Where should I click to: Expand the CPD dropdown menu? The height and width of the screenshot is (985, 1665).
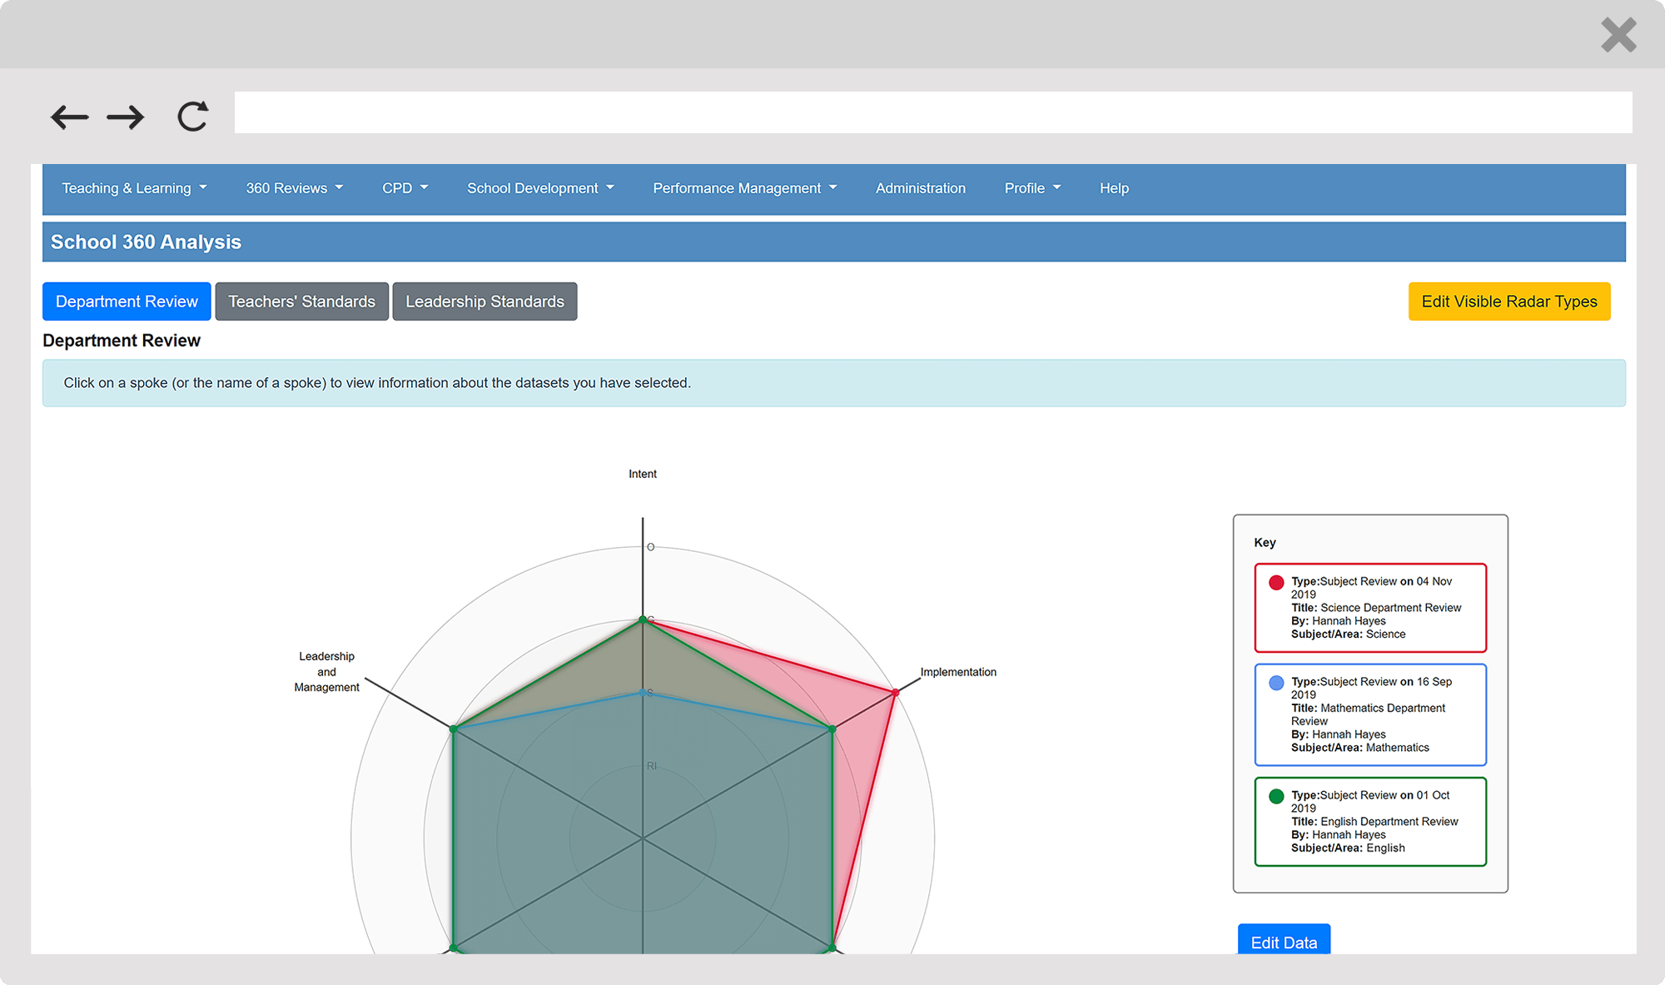tap(405, 188)
